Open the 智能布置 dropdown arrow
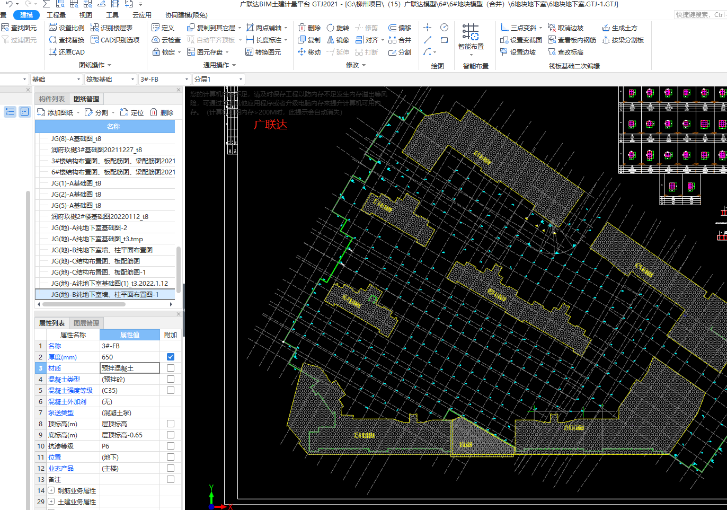 click(x=471, y=54)
